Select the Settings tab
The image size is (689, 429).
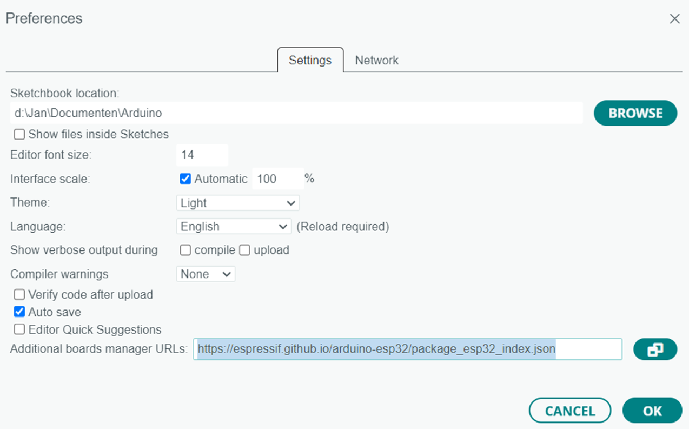[x=309, y=60]
